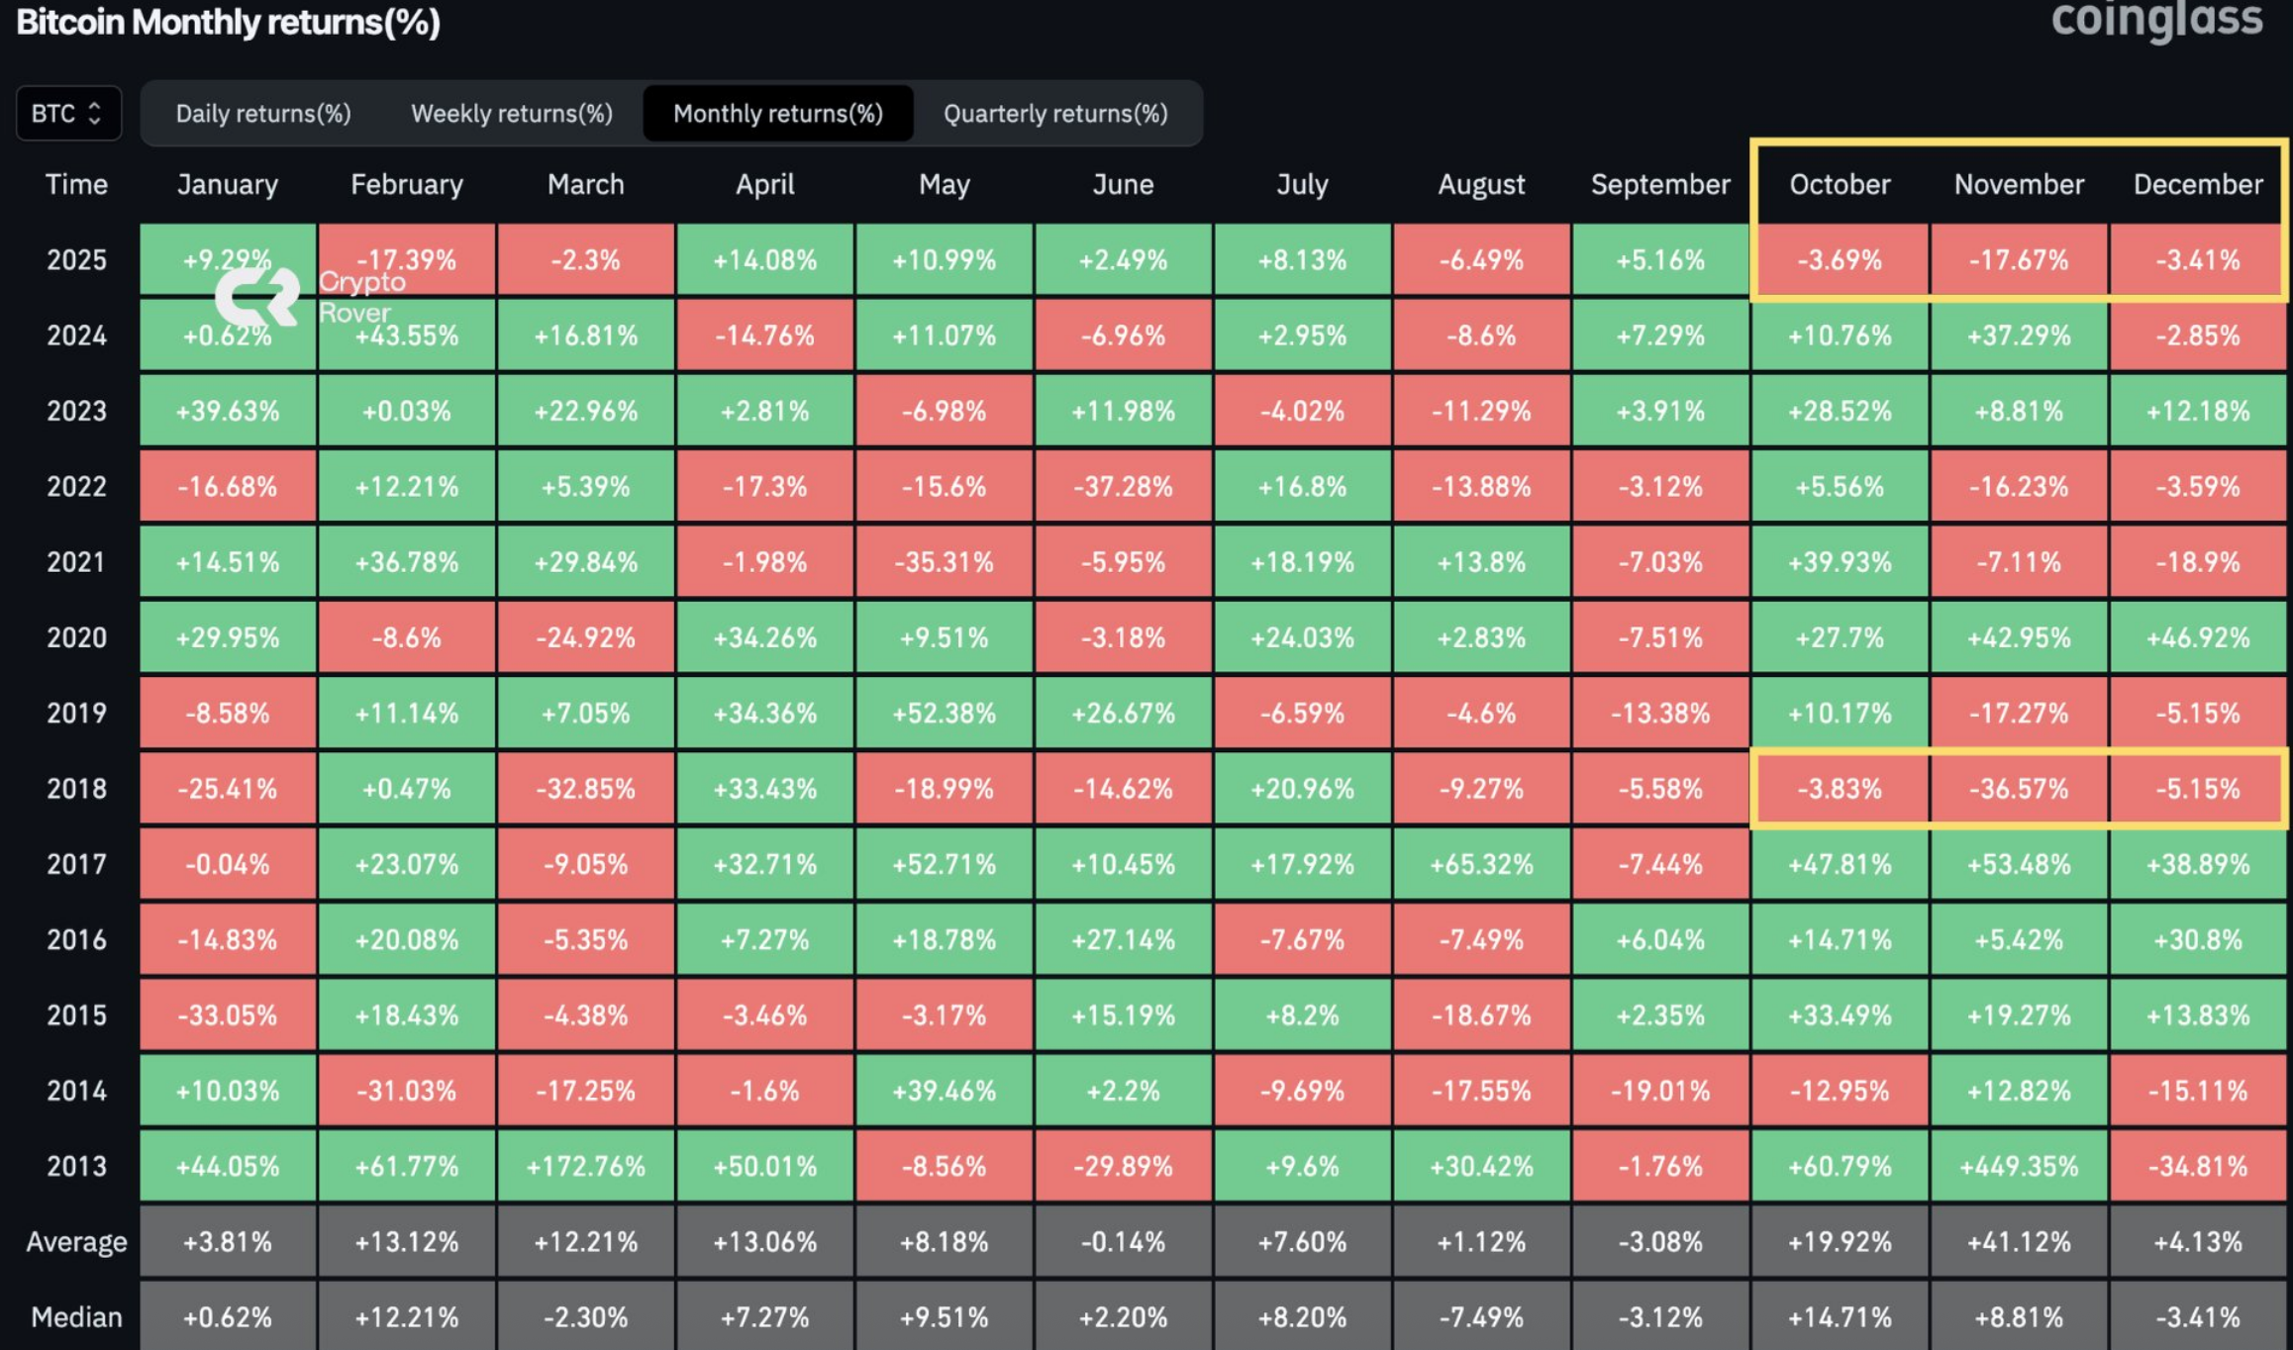
Task: Open the BTC coin selector dropdown
Action: tap(67, 114)
